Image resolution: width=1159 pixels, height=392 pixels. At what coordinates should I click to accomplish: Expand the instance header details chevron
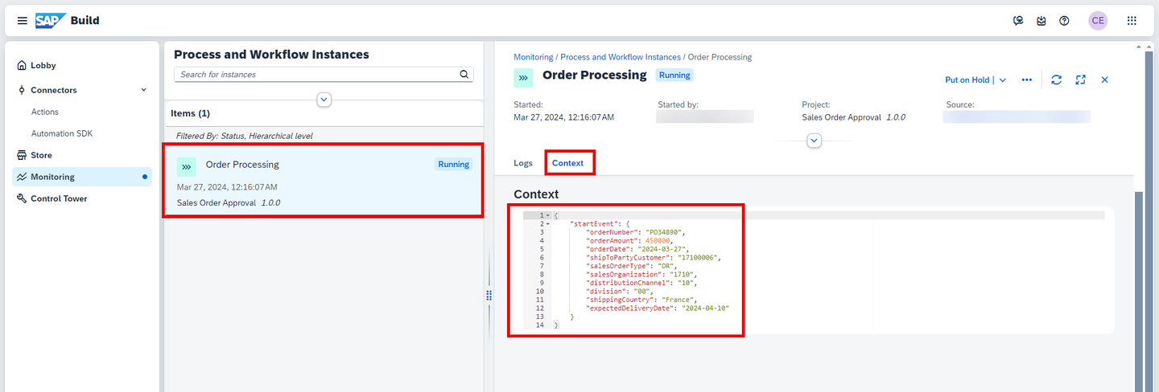pos(814,141)
